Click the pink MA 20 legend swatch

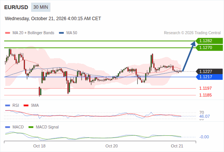pyautogui.click(x=8, y=33)
